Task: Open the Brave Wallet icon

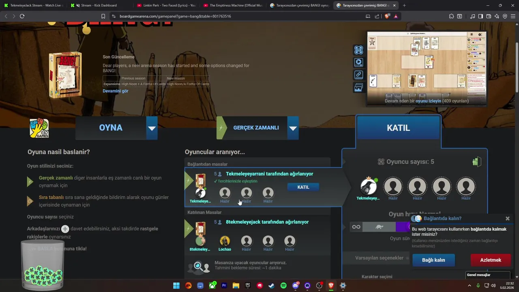Action: (x=489, y=16)
